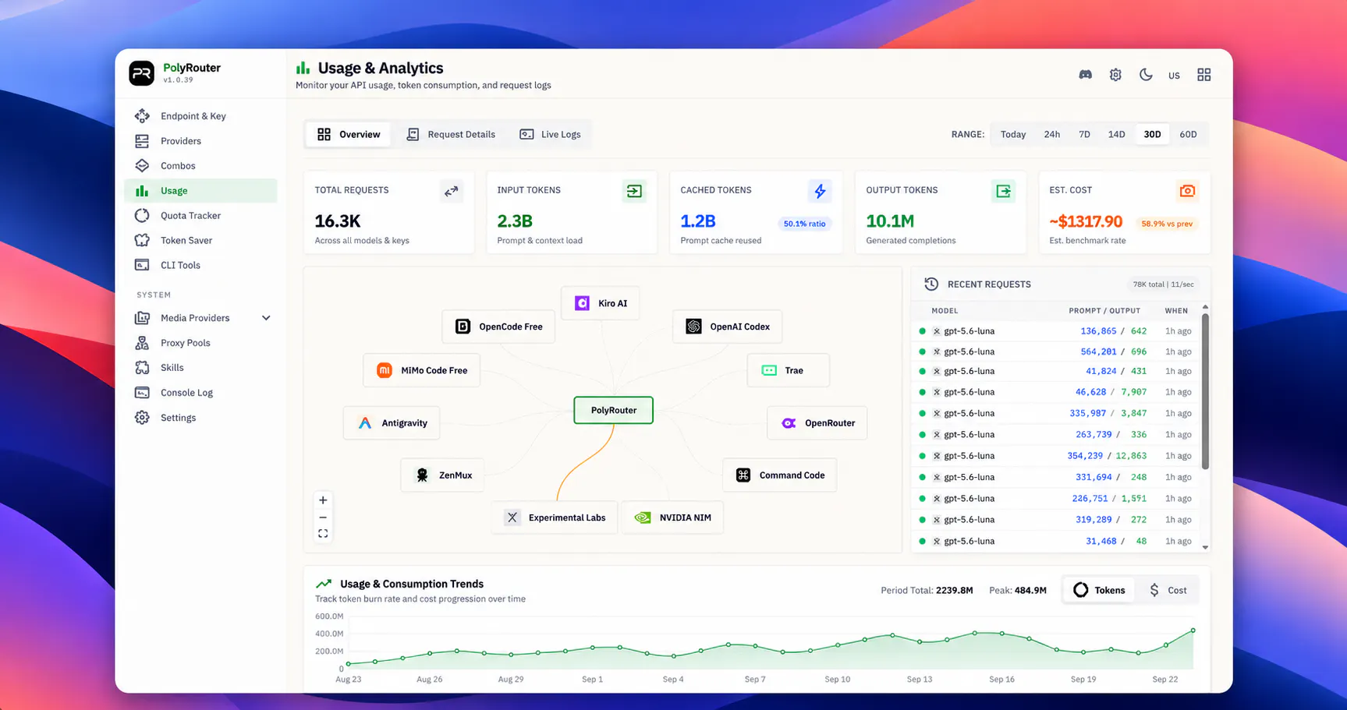
Task: Select the ZenMux provider node
Action: [442, 475]
